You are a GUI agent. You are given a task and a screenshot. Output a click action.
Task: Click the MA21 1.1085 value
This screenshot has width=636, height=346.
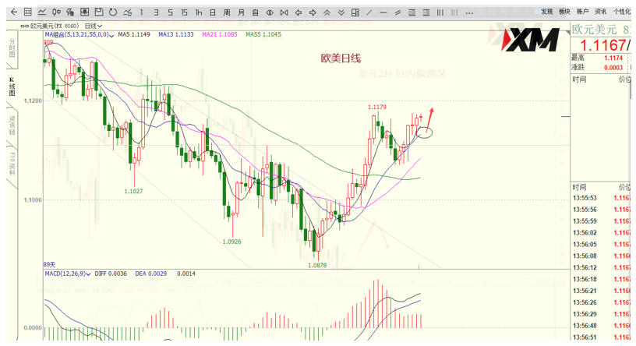[x=220, y=35]
